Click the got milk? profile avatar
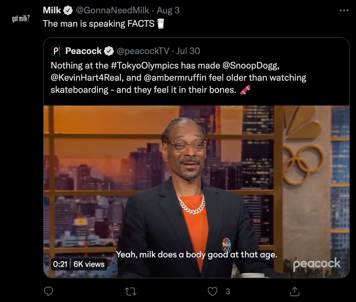This screenshot has width=356, height=302. coord(21,18)
